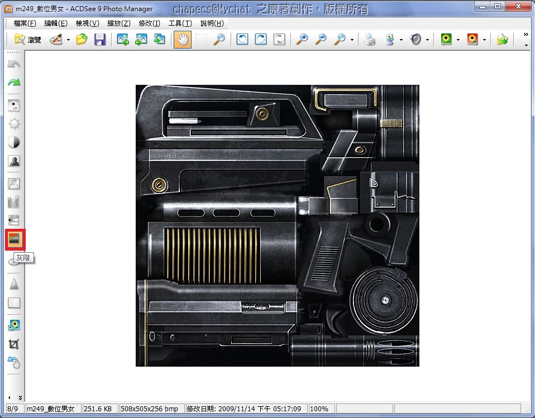535x418 pixels.
Task: Zoom out with the minus magnifier
Action: (321, 40)
